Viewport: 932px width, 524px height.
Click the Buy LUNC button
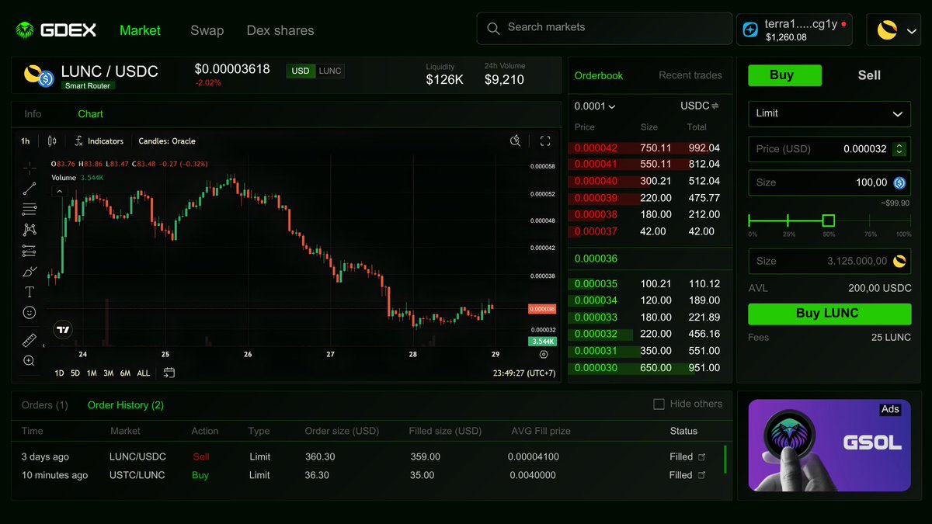(x=829, y=314)
